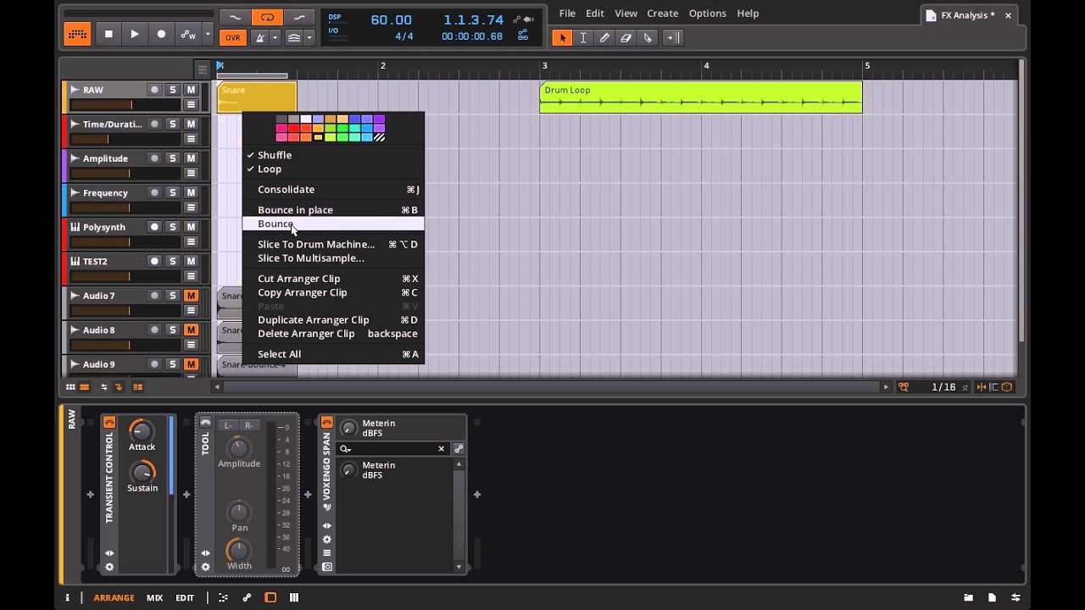
Task: Open the inspector info icon
Action: click(67, 597)
